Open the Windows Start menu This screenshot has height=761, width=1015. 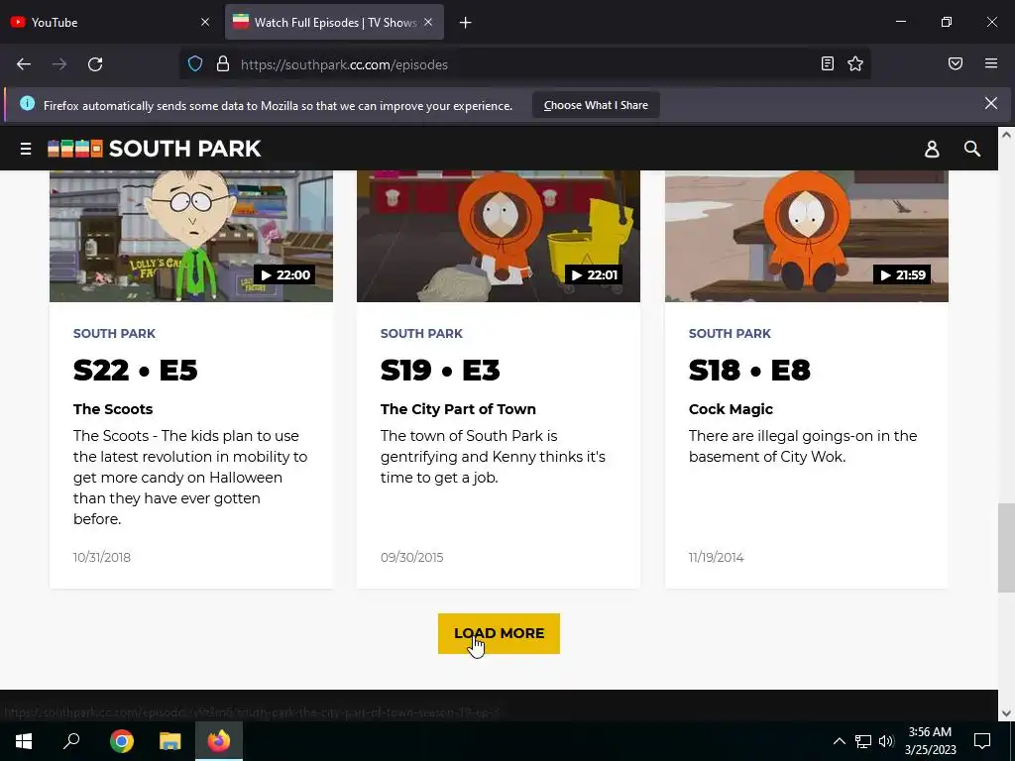(x=24, y=741)
